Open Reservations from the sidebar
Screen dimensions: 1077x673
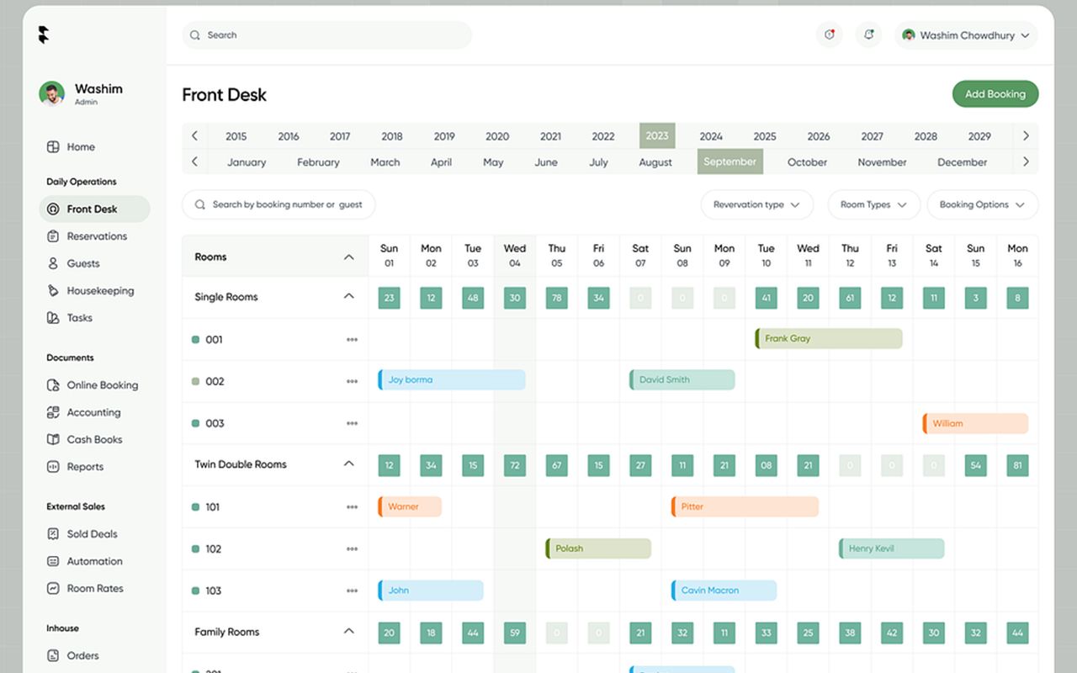96,236
